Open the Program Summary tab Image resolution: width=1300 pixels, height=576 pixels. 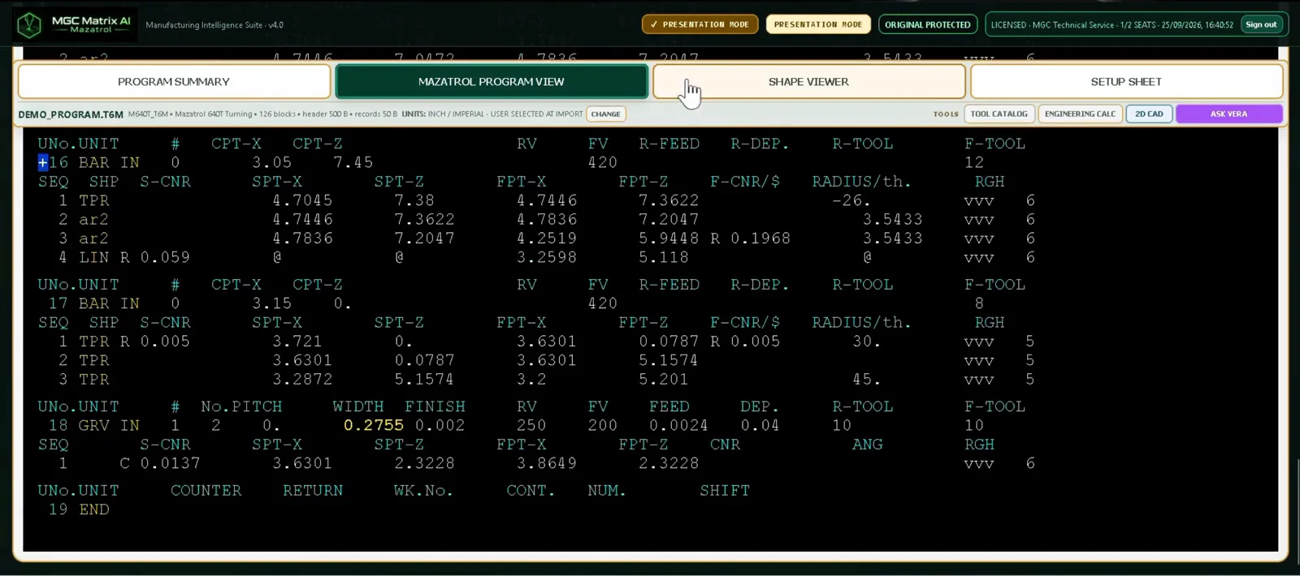point(174,81)
